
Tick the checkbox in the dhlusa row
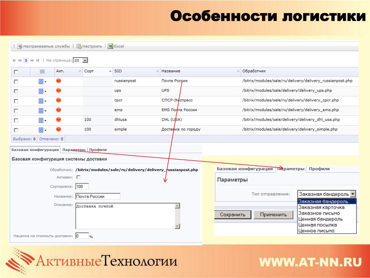click(x=16, y=120)
